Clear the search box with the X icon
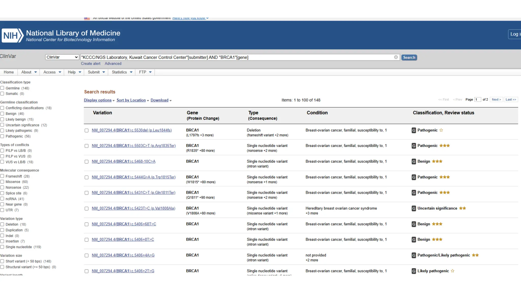521x293 pixels. click(x=396, y=57)
